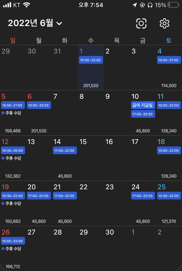The image size is (182, 271).
Task: Tap the blue dot beside June 5 주휴 수당
Action: [3, 113]
